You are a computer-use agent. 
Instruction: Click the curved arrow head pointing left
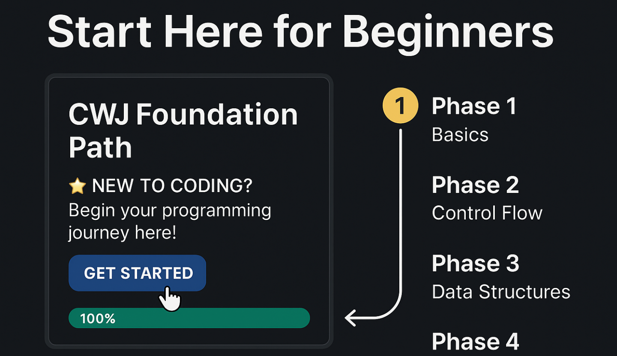coord(351,318)
